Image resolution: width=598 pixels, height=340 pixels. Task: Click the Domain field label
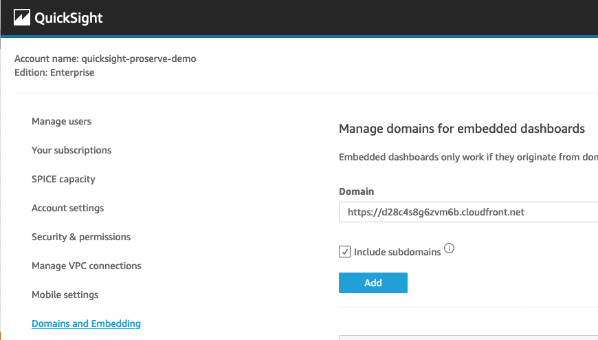(357, 191)
